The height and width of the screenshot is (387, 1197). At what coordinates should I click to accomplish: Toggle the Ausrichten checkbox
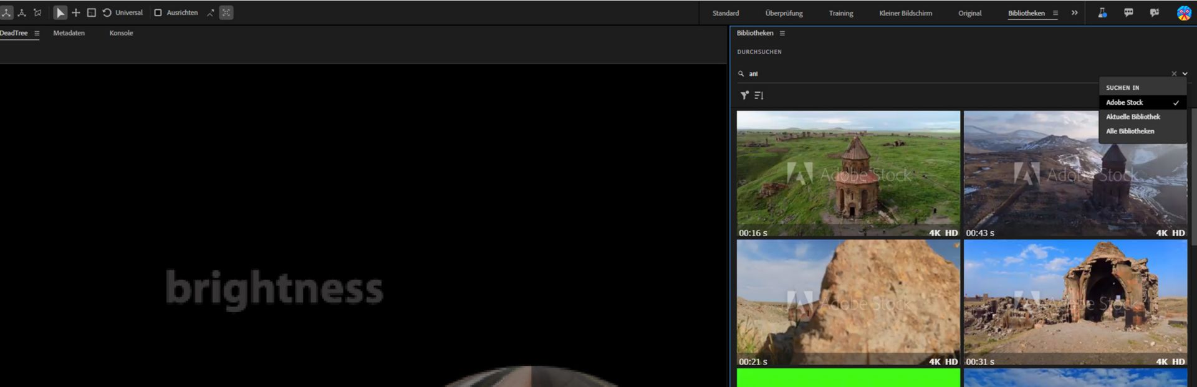[x=158, y=12]
